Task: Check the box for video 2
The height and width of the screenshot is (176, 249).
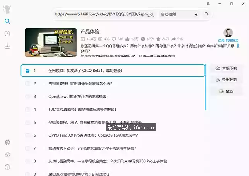Action: click(27, 83)
